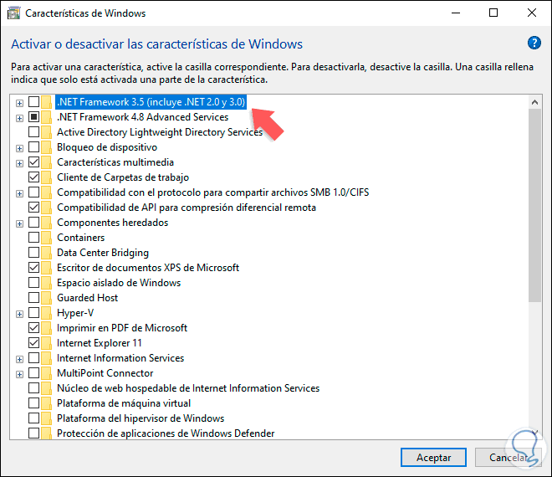Check Núcleo de web hospedable checkbox

[x=33, y=388]
